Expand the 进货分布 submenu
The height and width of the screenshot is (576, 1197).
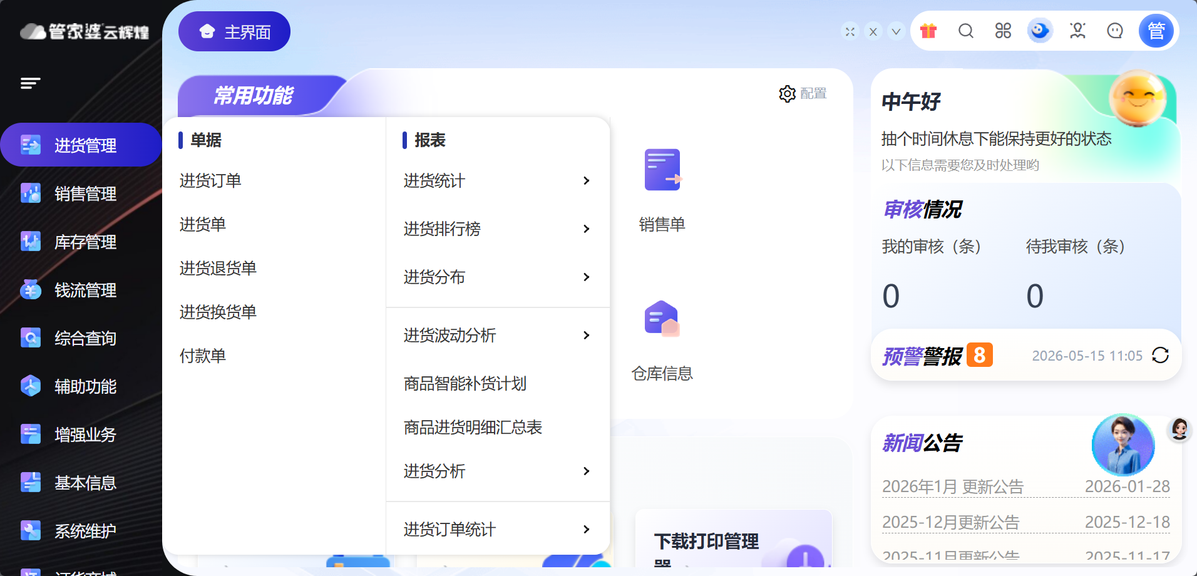498,277
